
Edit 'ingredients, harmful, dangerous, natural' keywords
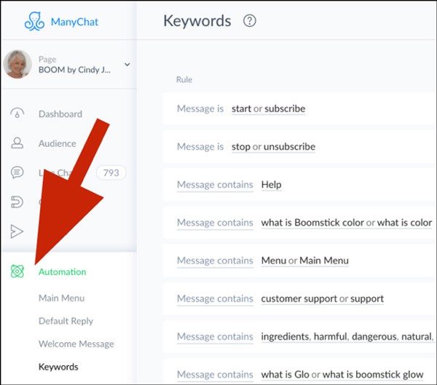click(x=347, y=337)
